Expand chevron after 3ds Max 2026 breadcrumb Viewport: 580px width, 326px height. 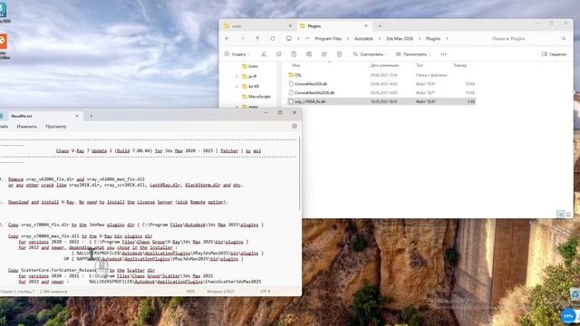tap(420, 38)
